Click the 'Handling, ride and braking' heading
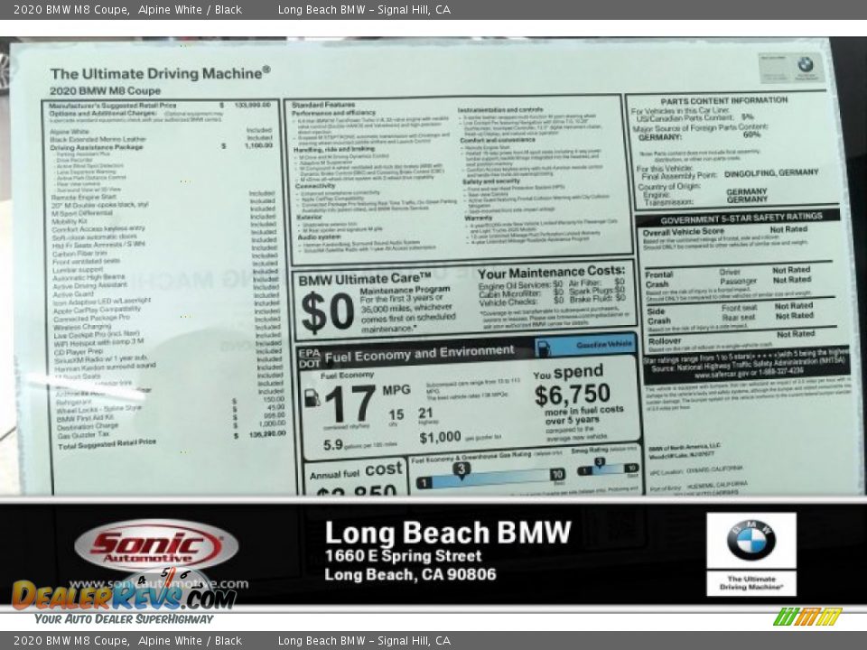This screenshot has width=867, height=650. [334, 149]
